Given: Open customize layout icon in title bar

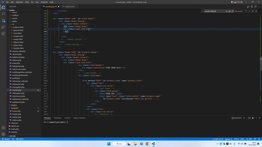Looking at the screenshot, I should pyautogui.click(x=242, y=2).
